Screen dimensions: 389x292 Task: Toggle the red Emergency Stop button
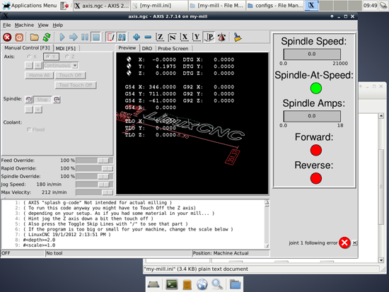pyautogui.click(x=7, y=37)
